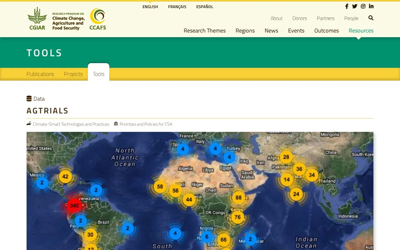This screenshot has height=250, width=400.
Task: Click the 36 cluster over India
Action: 299,169
